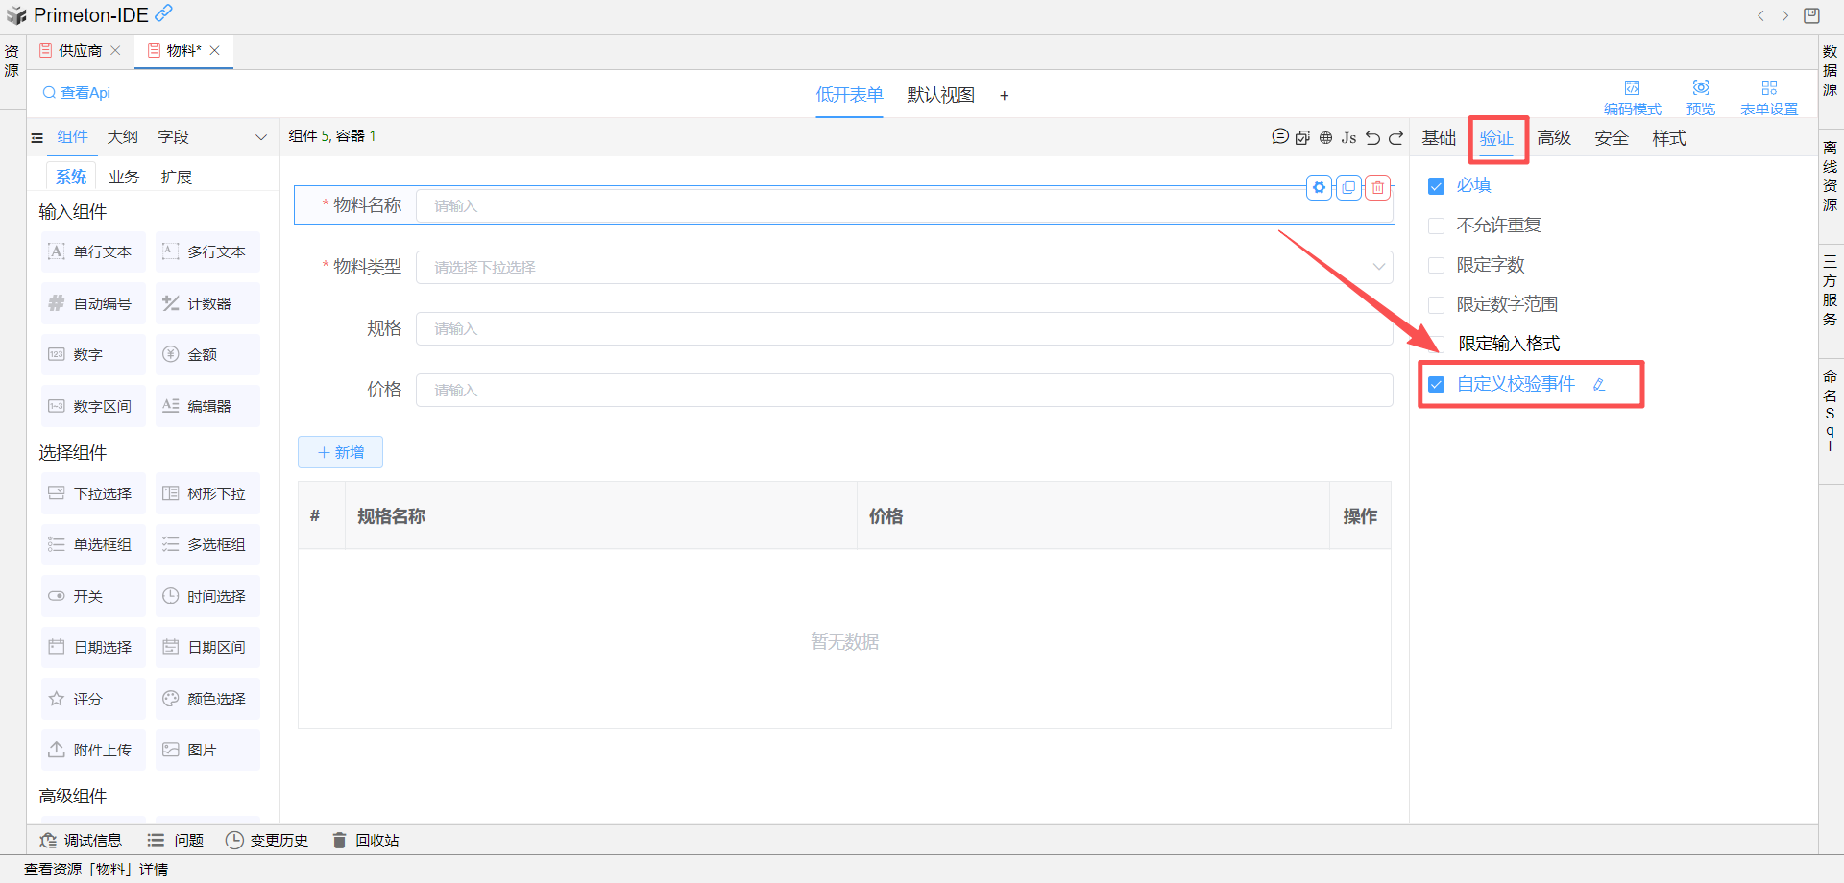The width and height of the screenshot is (1844, 883).
Task: Click the redo arrow icon
Action: 1395,138
